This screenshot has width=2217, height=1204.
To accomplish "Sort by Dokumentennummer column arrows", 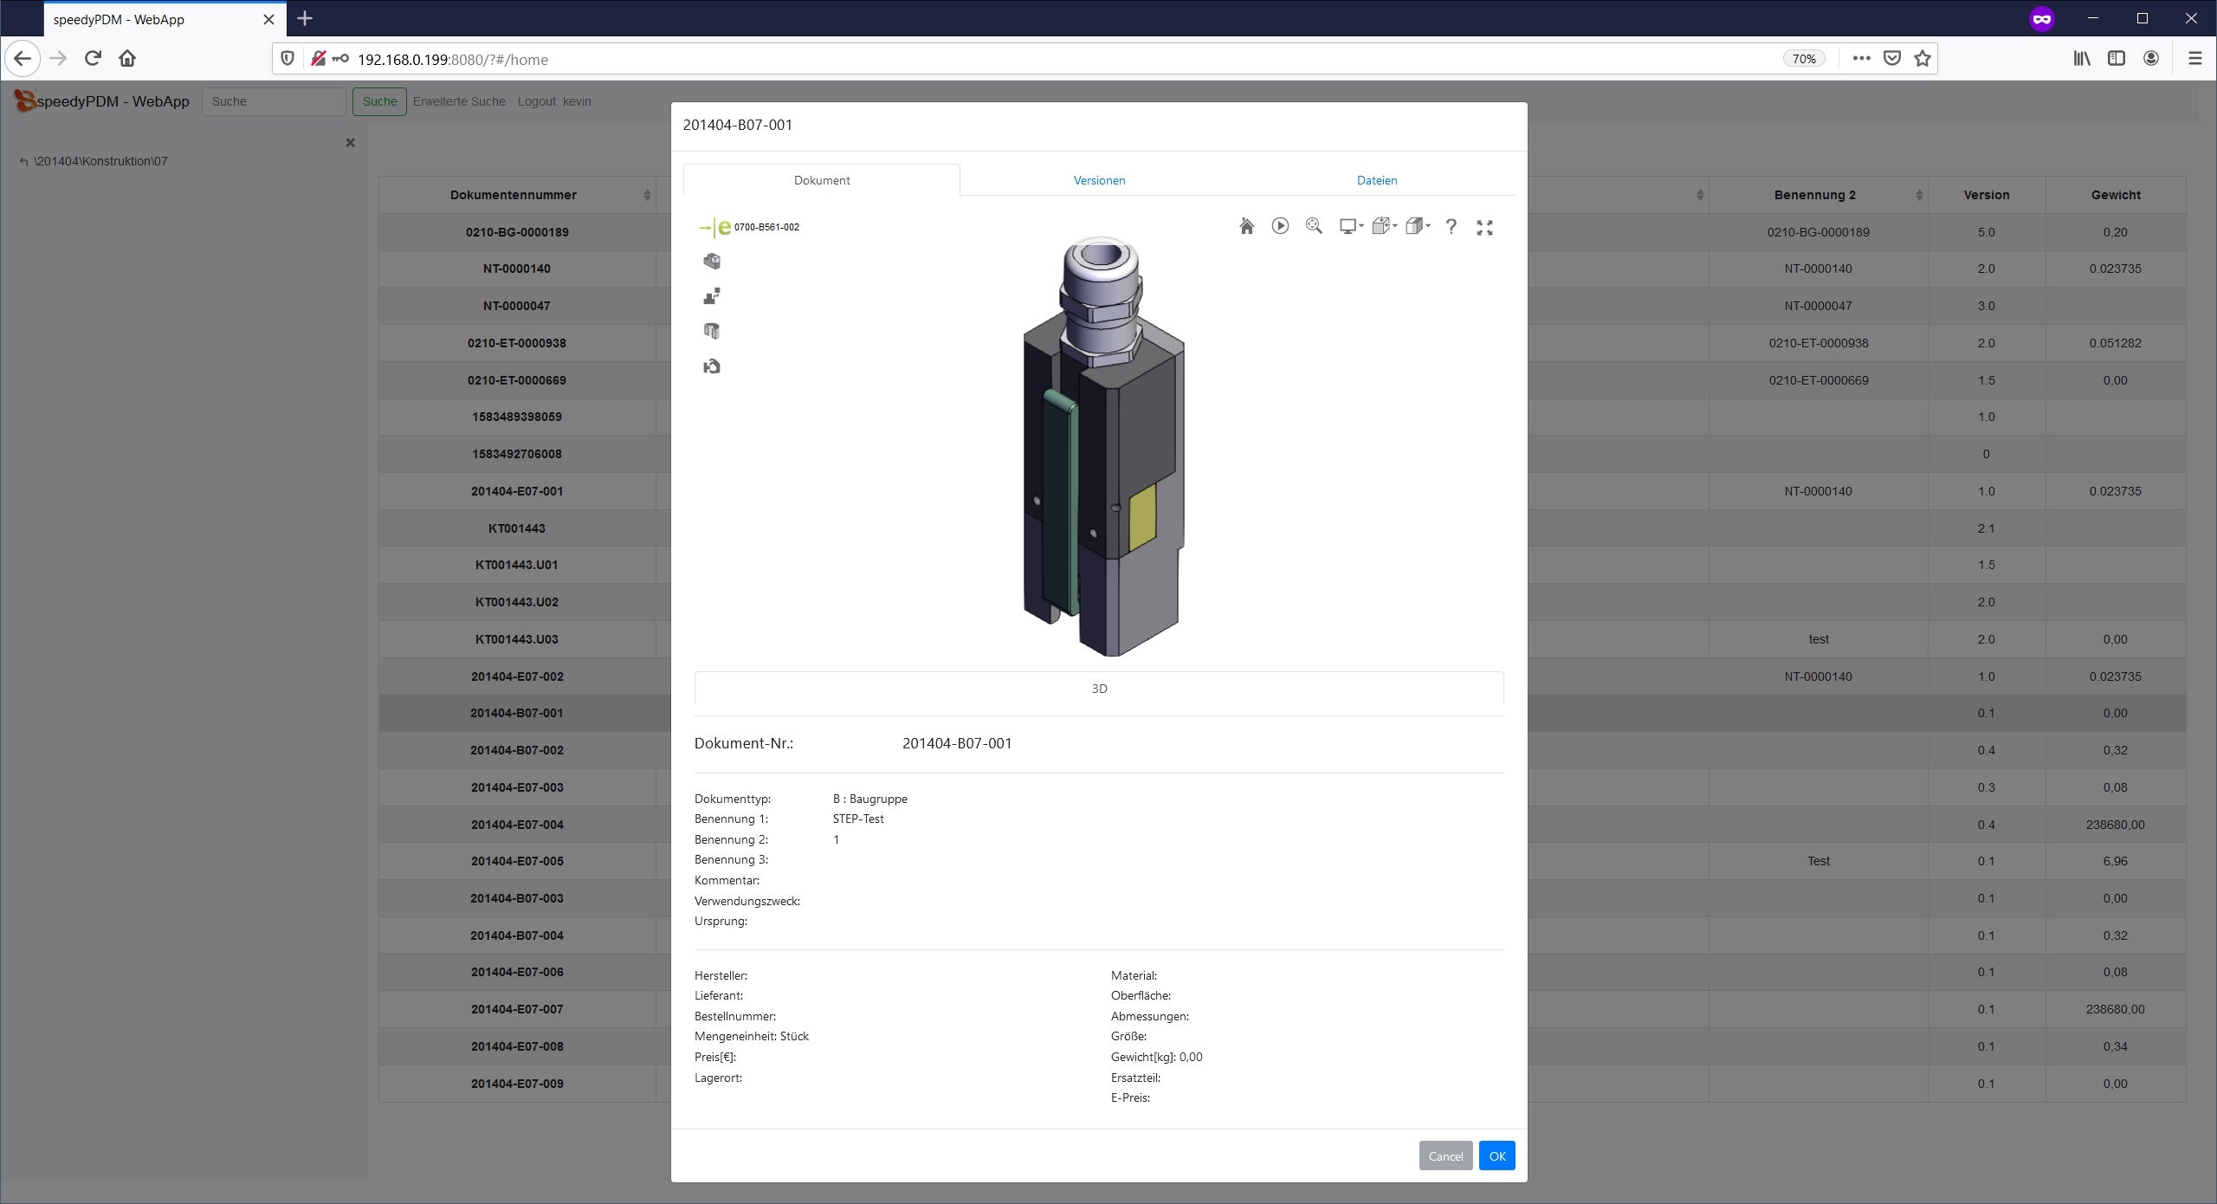I will [647, 195].
